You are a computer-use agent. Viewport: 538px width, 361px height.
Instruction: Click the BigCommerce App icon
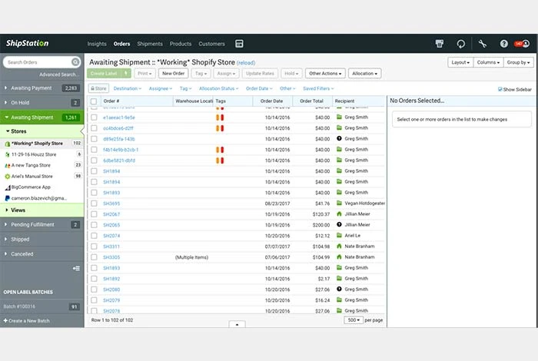(8, 187)
